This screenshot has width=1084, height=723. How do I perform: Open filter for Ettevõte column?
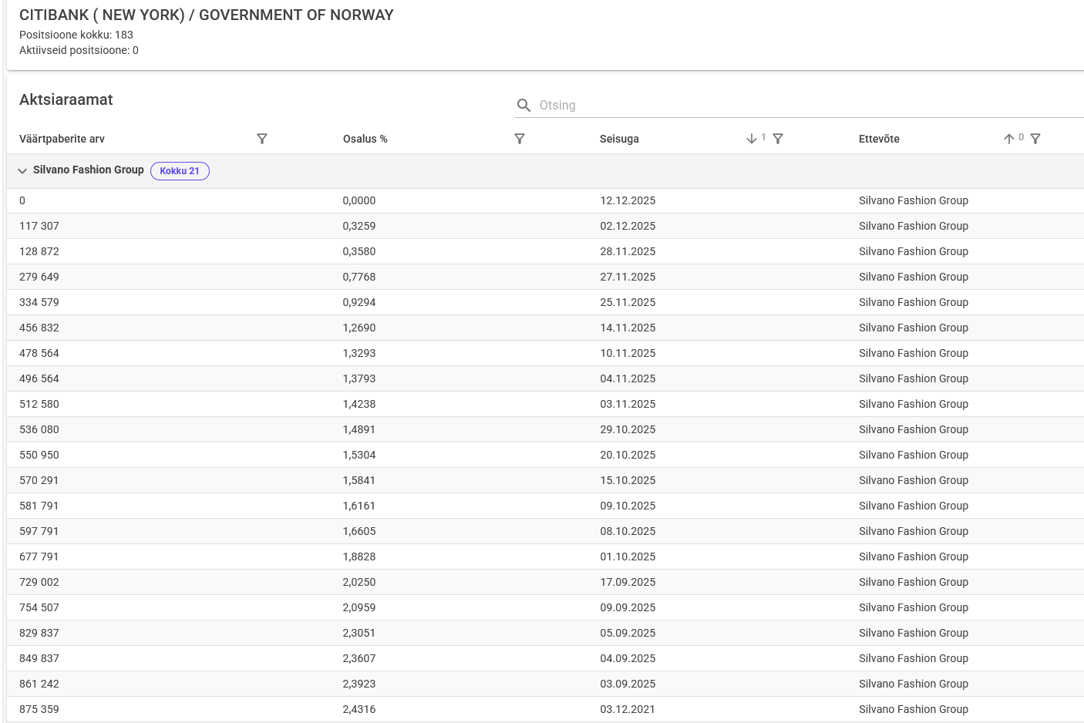pos(1035,139)
